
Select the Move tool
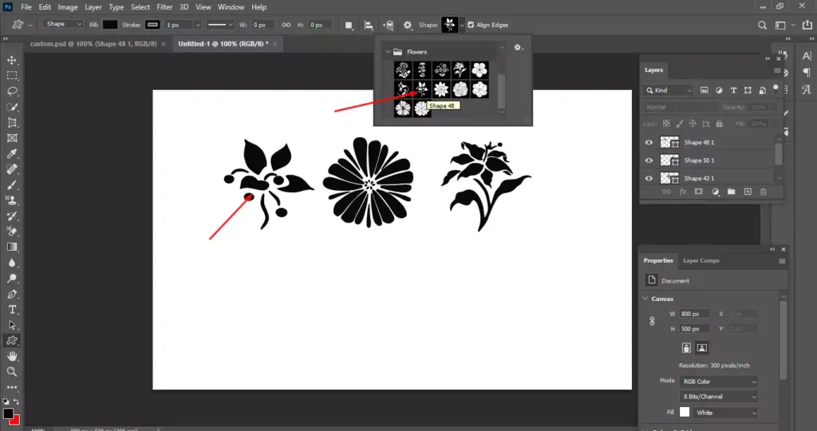[x=12, y=61]
